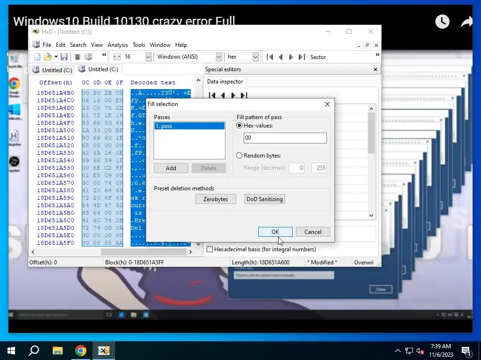Close the Special editors panel
Viewport: 481px width, 360px height.
(375, 69)
